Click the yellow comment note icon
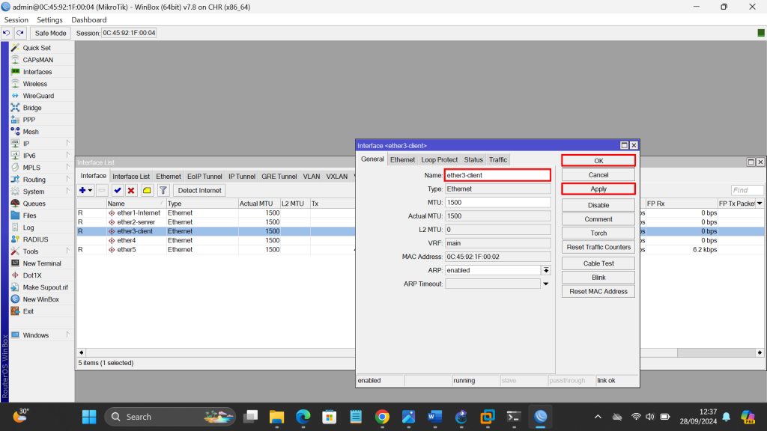This screenshot has width=767, height=431. coord(147,191)
